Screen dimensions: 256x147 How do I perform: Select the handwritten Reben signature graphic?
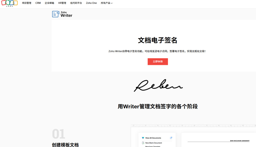[158, 86]
